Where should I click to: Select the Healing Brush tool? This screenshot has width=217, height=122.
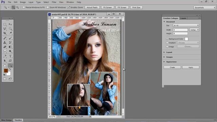tap(5, 38)
